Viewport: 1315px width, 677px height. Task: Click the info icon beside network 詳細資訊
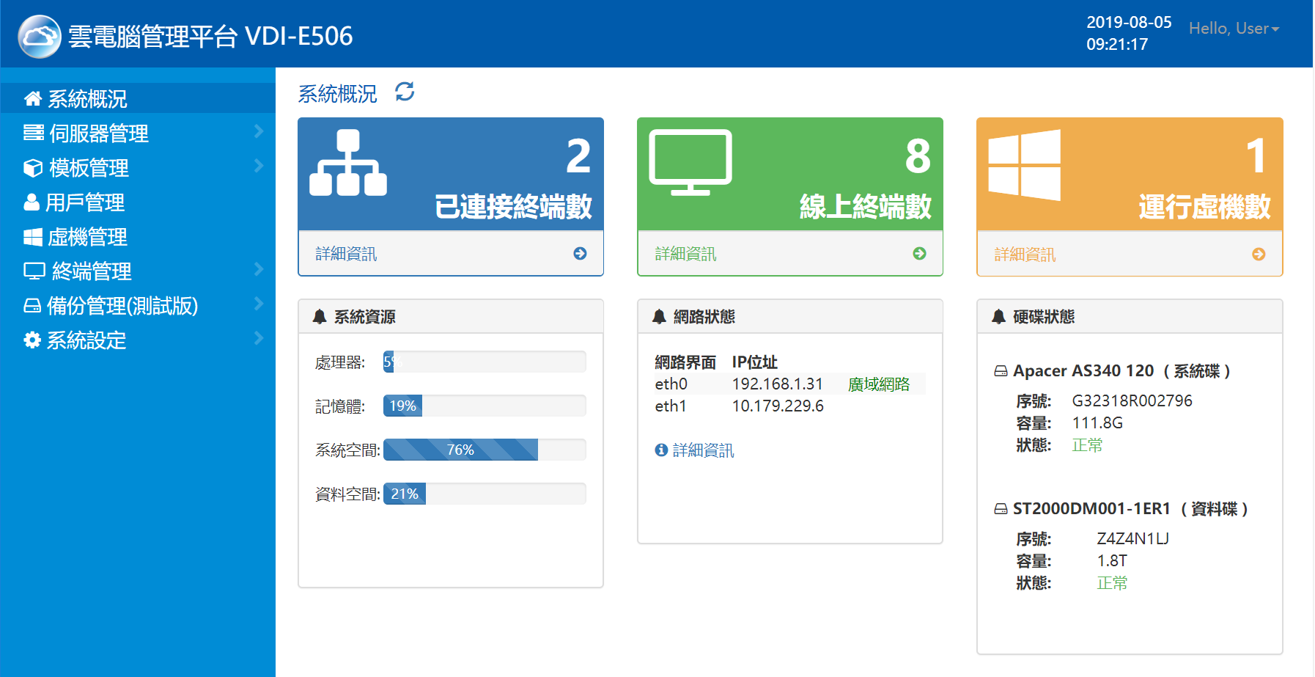661,450
